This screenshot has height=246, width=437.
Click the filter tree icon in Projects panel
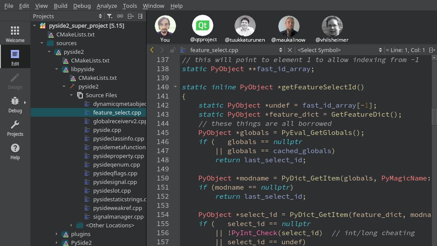(110, 16)
